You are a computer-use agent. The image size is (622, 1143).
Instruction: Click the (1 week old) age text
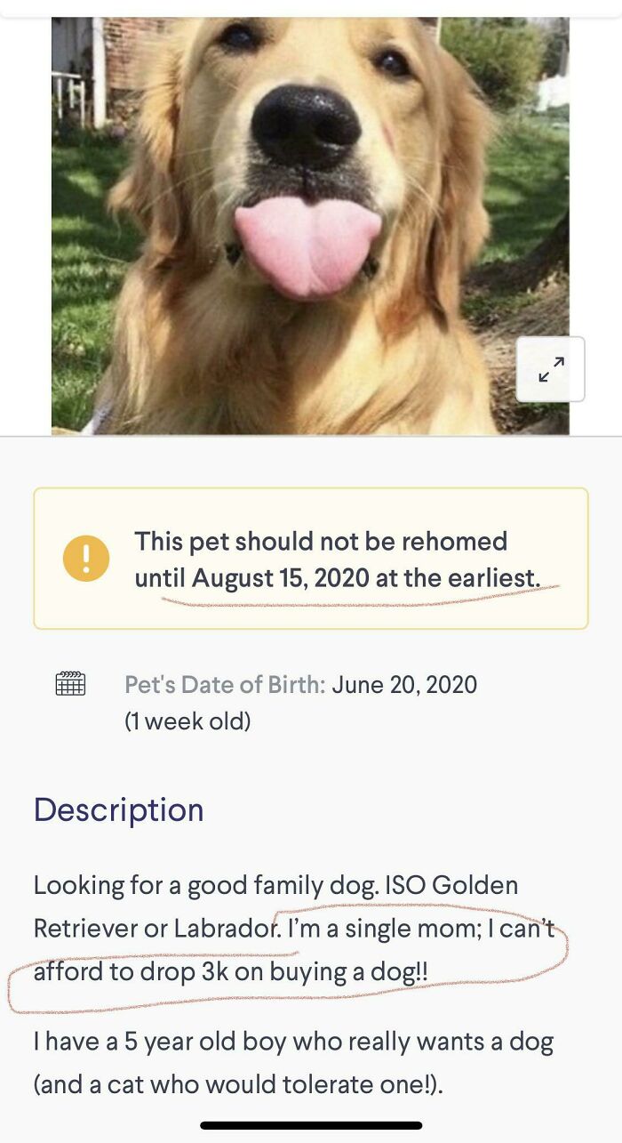coord(188,721)
